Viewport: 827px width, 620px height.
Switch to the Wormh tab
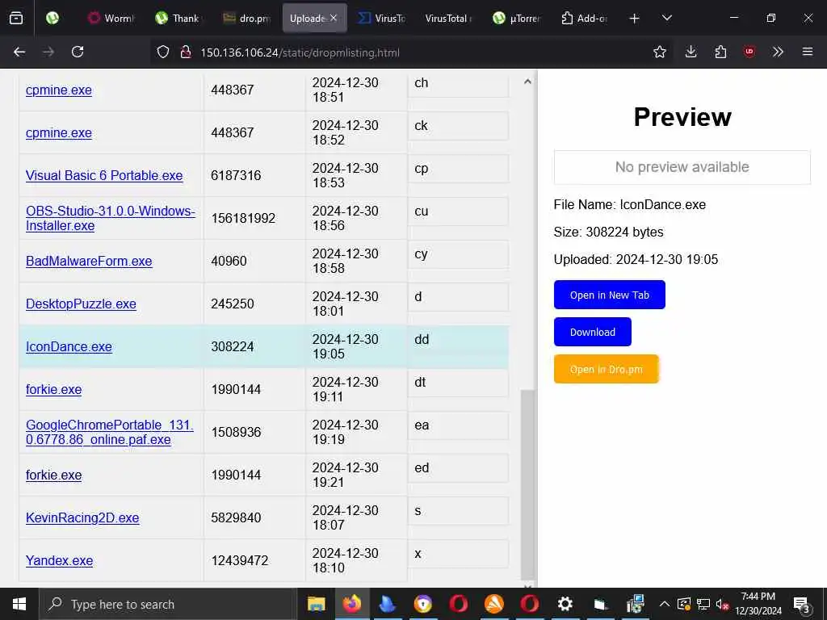pos(111,18)
